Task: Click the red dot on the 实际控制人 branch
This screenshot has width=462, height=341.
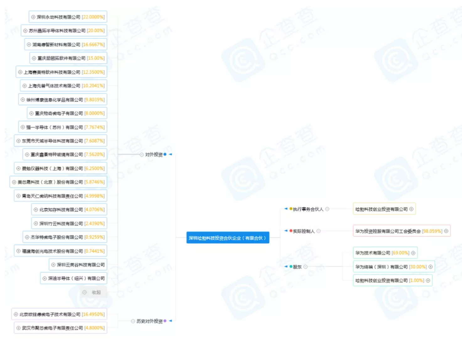Action: click(x=290, y=231)
